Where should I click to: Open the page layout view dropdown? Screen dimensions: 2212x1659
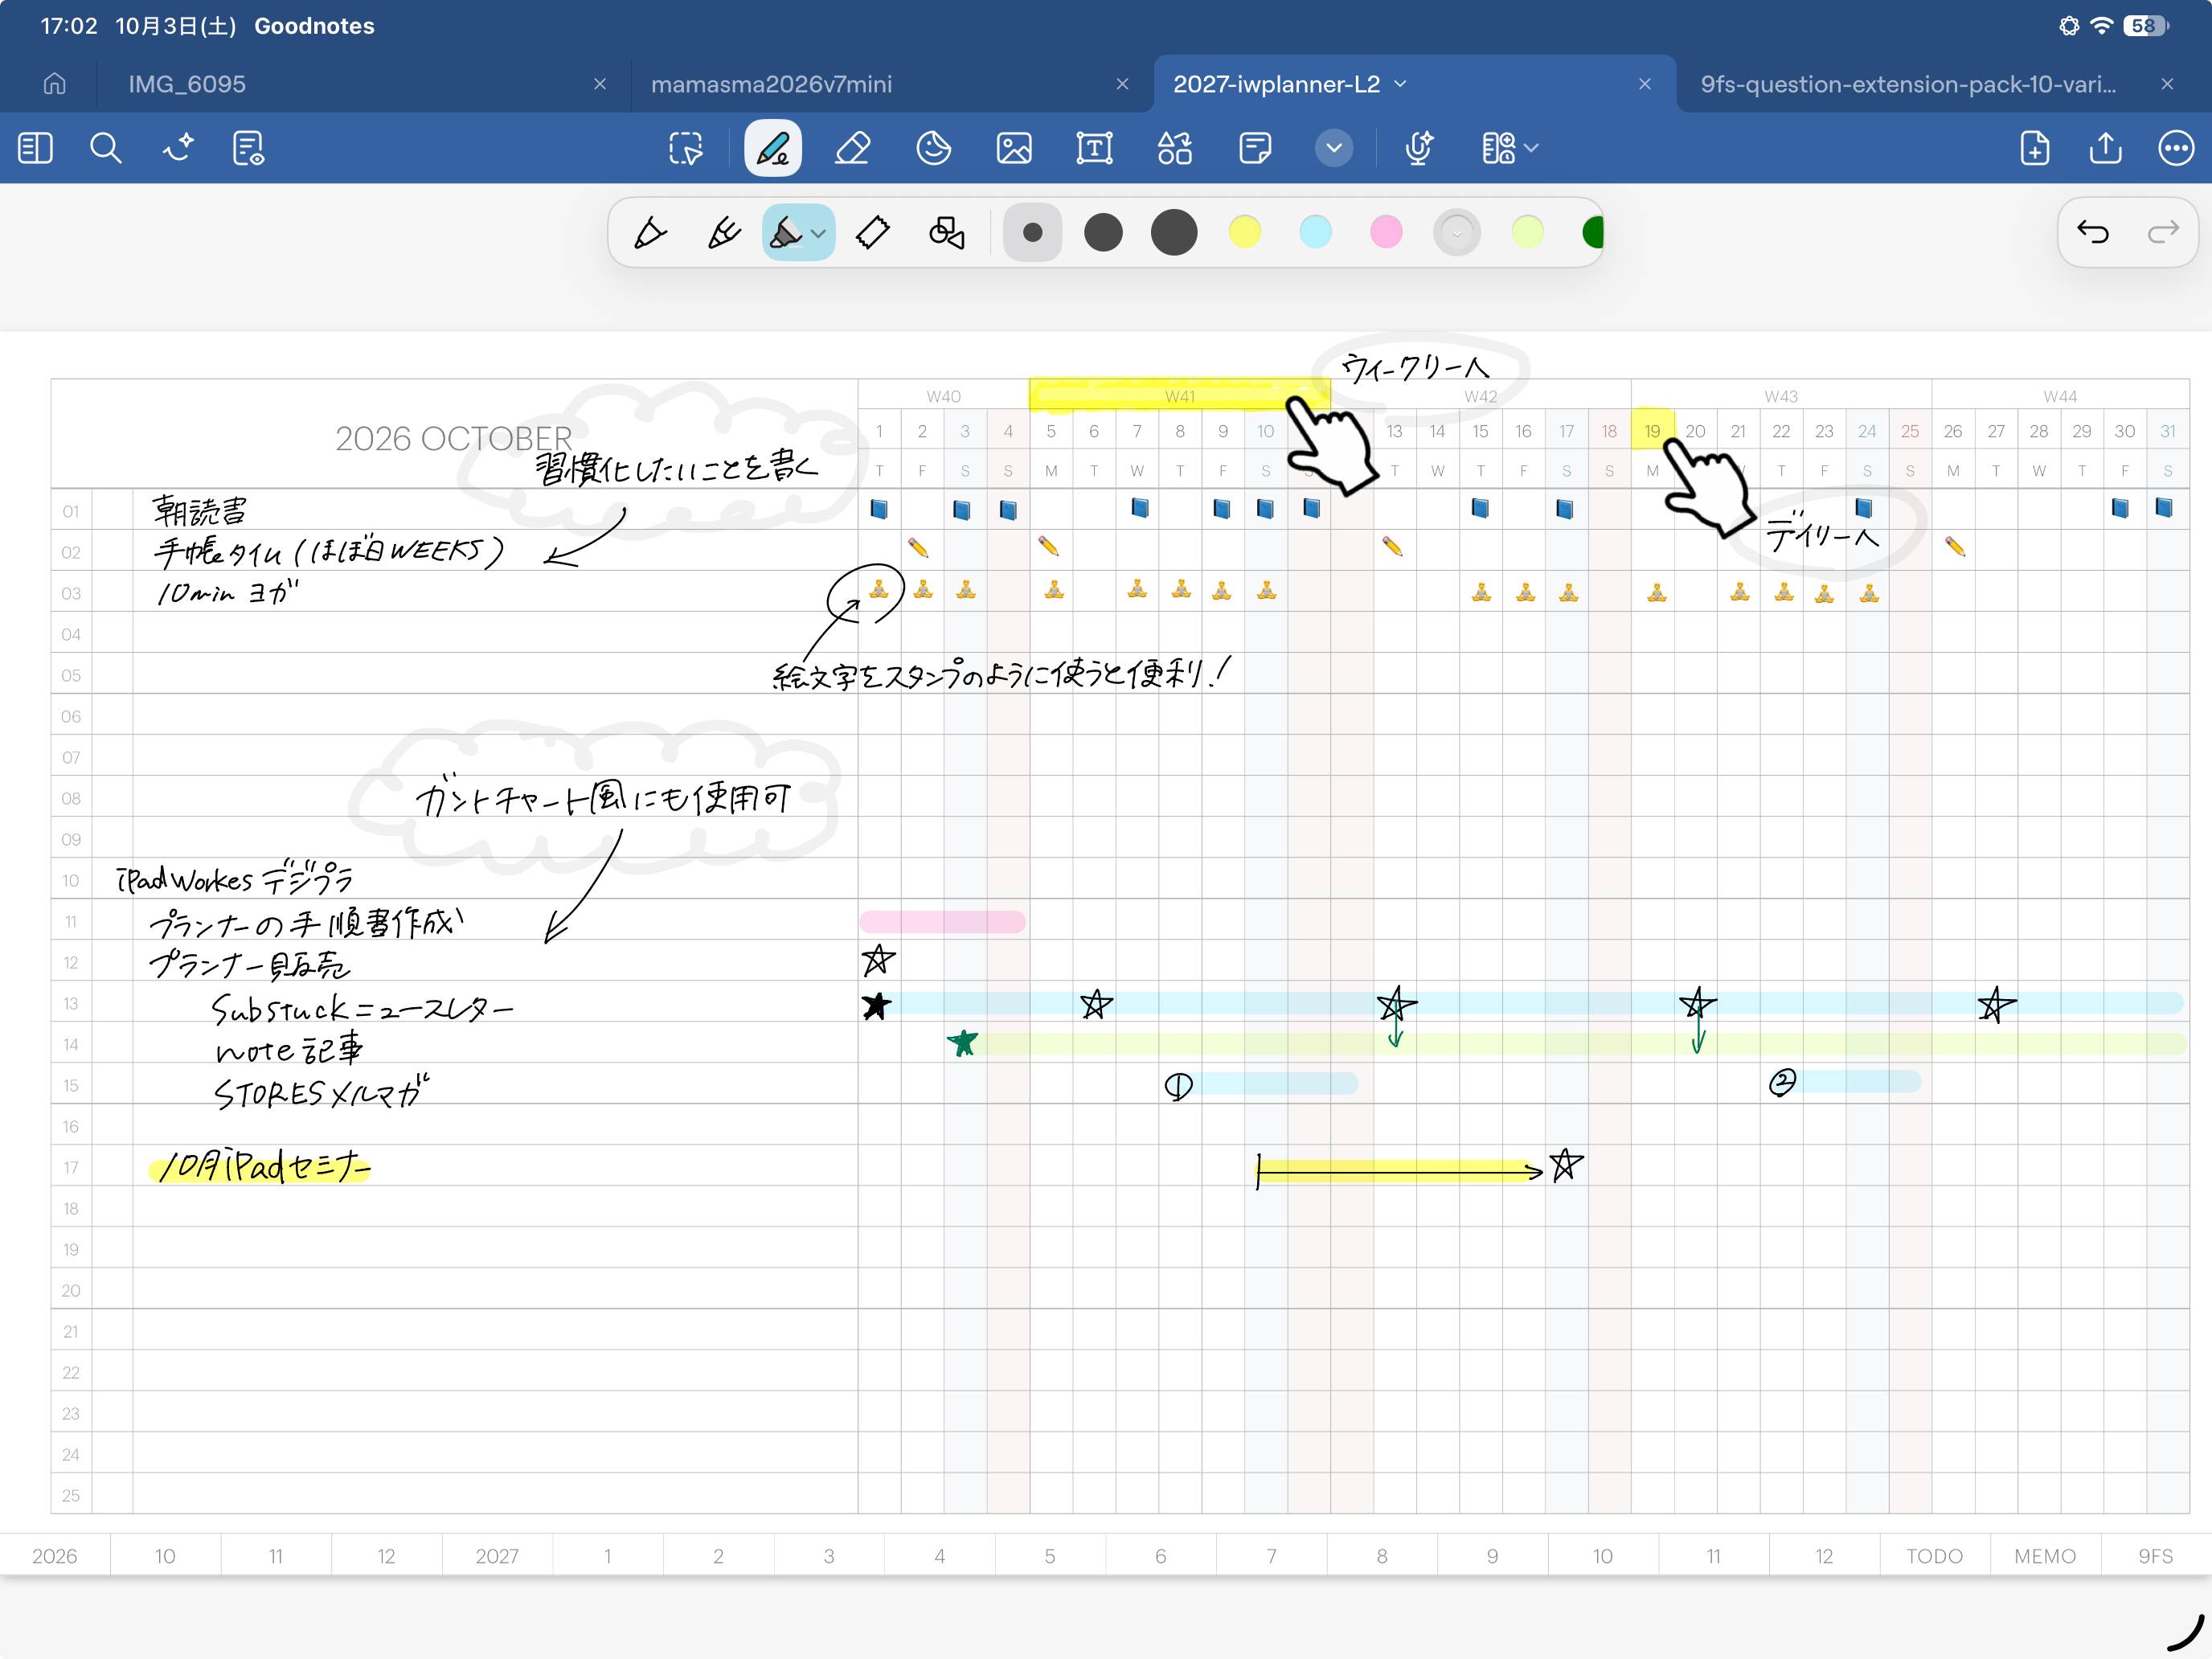pos(1510,148)
